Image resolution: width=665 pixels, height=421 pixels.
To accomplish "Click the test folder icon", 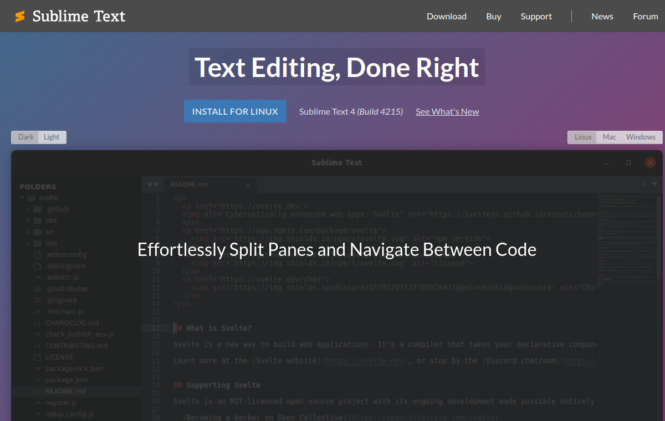I will (38, 243).
